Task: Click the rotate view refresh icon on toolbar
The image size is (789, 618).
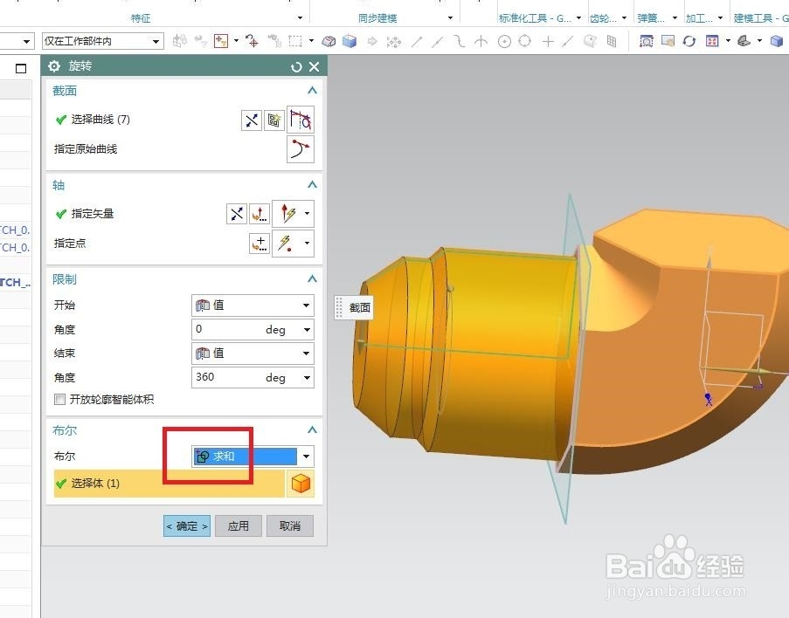Action: tap(689, 40)
